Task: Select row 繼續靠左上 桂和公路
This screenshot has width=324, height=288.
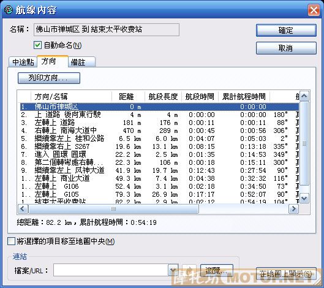Action: (x=159, y=138)
